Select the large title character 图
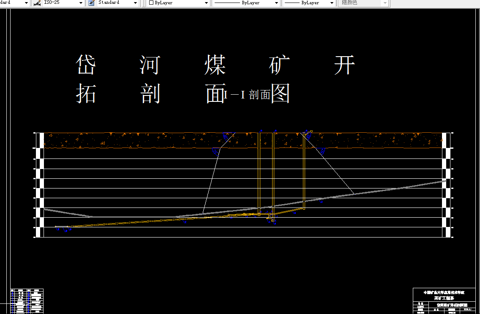Screen dimensions: 480x314 [281, 93]
